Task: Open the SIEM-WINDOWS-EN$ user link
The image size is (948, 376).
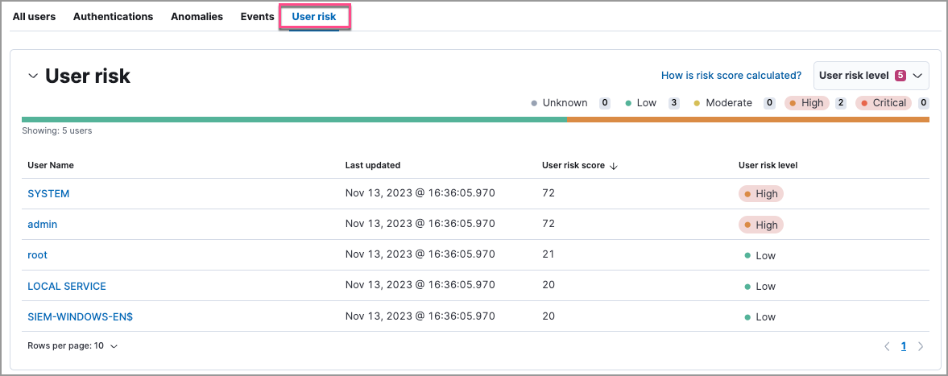Action: (x=80, y=316)
